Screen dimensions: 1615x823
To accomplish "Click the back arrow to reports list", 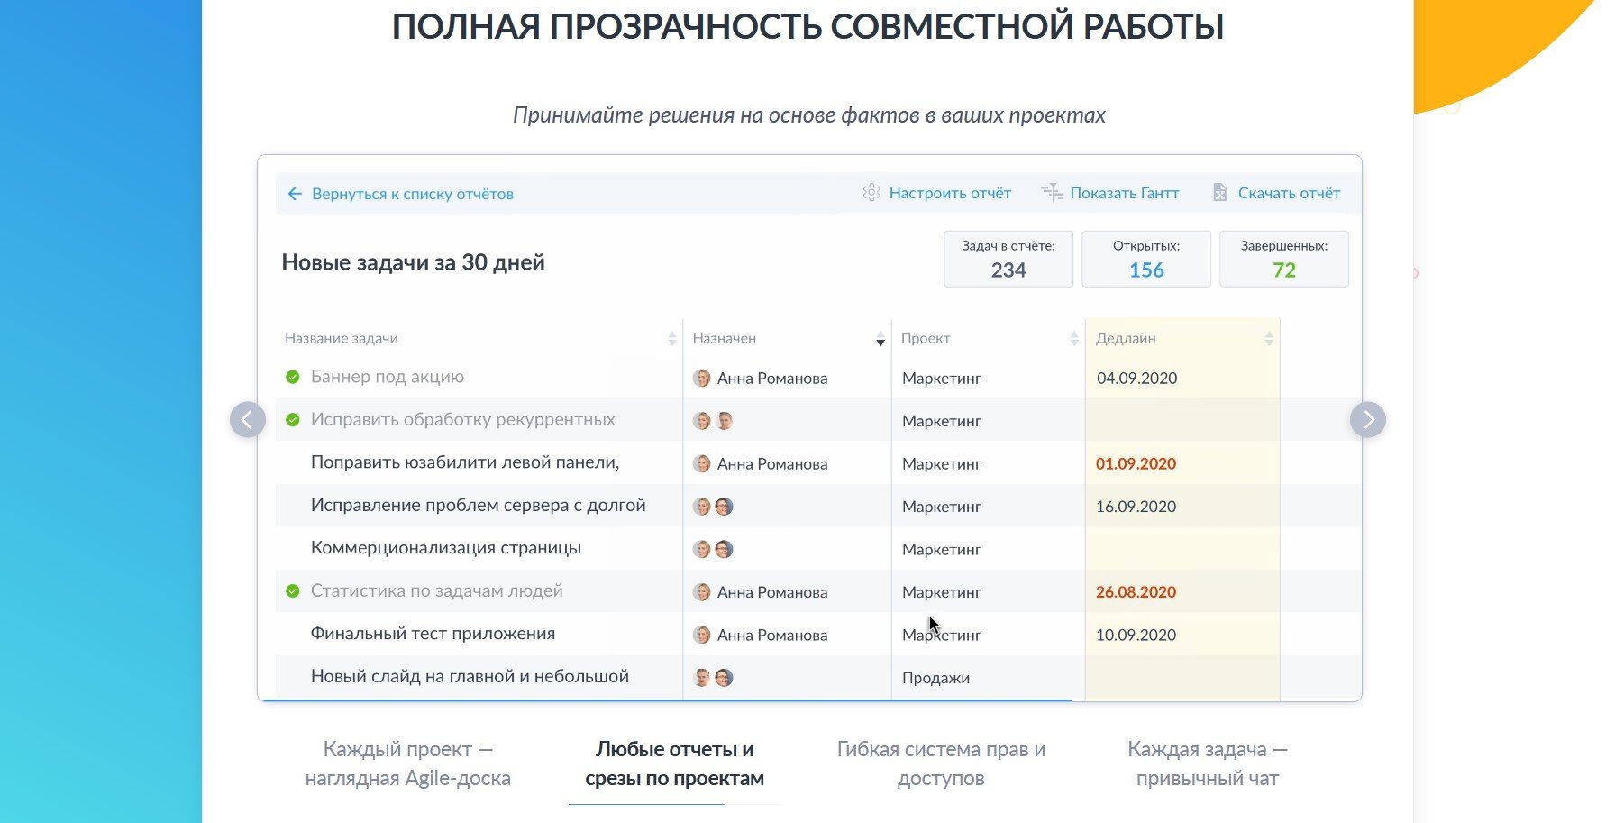I will click(x=295, y=194).
